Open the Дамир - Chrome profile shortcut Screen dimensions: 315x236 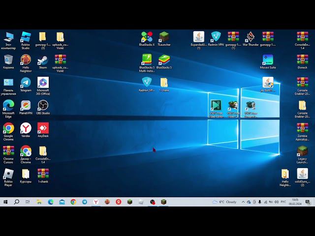click(26, 154)
